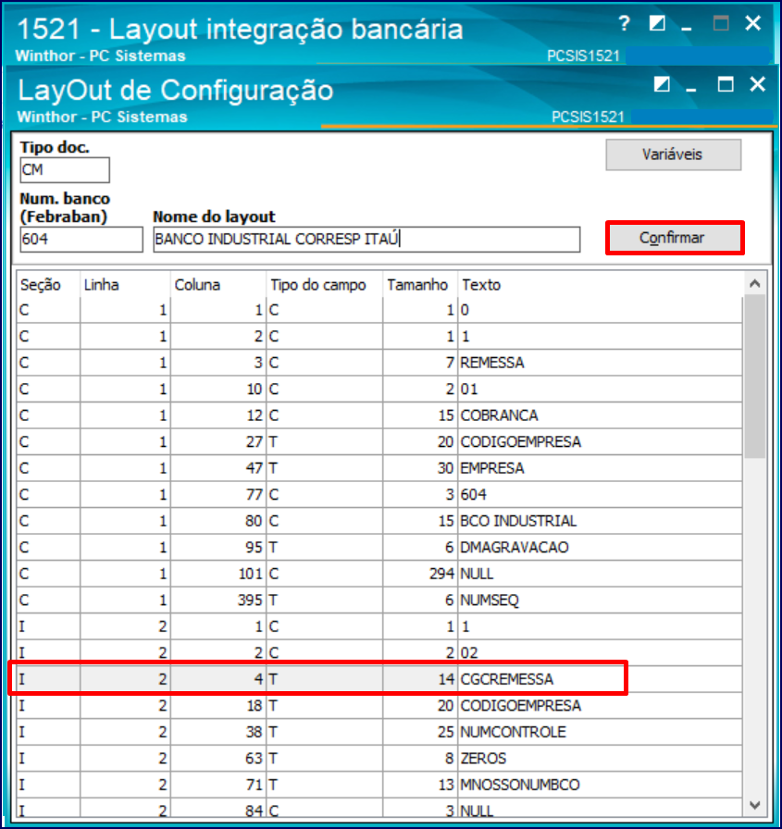Select the ZEROS text cell

point(600,759)
